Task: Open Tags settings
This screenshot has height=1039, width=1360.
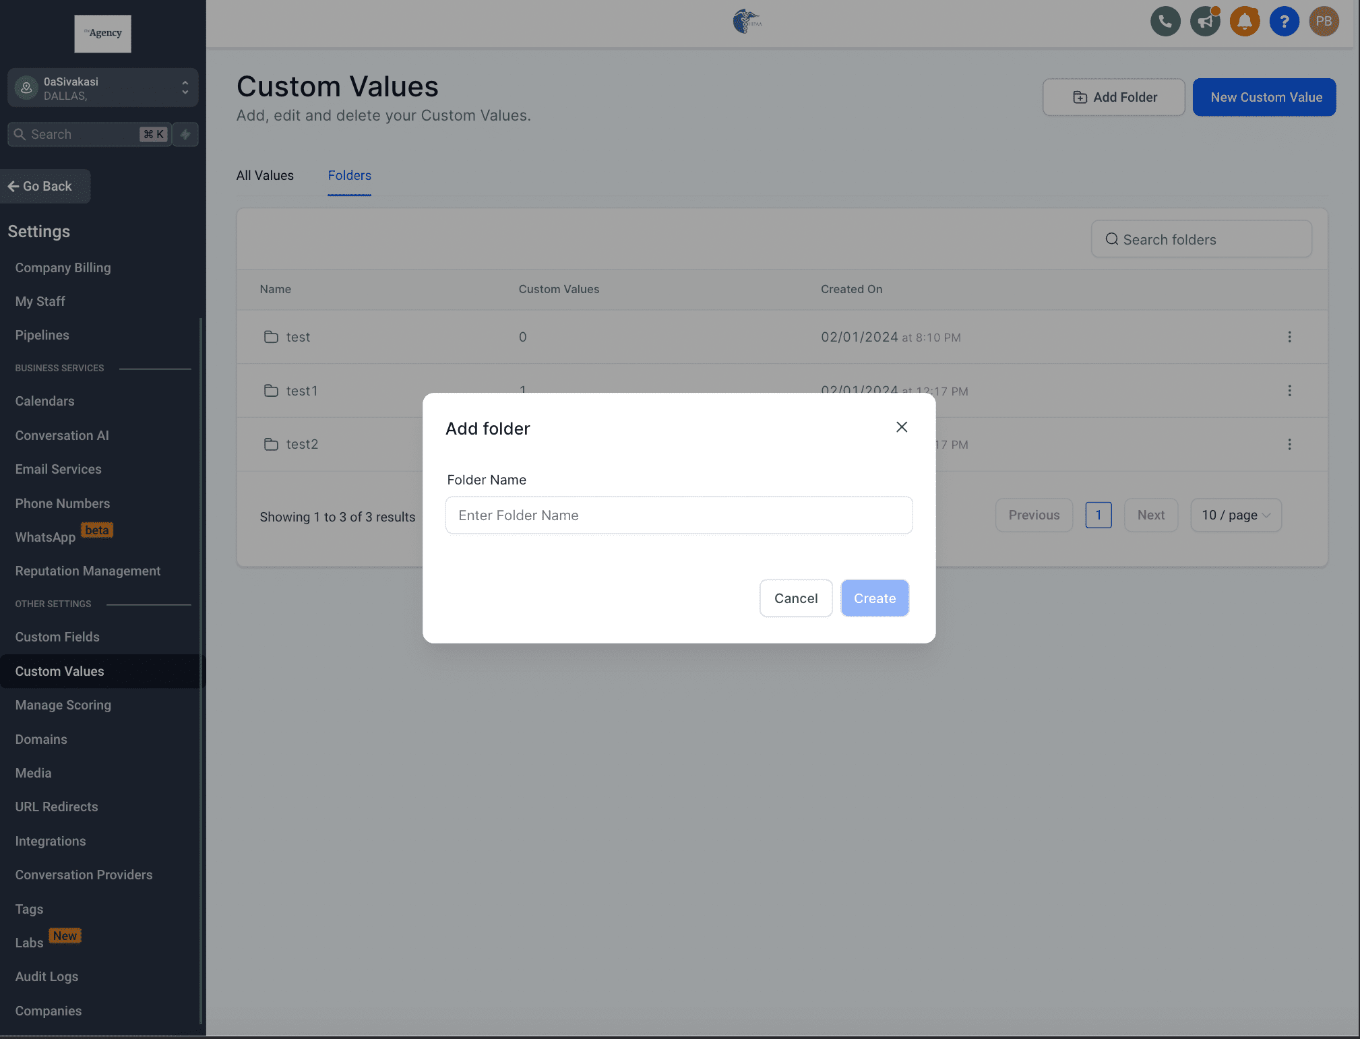Action: pyautogui.click(x=29, y=909)
